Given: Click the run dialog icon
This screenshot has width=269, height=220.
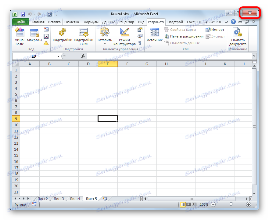Looking at the screenshot, I should (140, 43).
